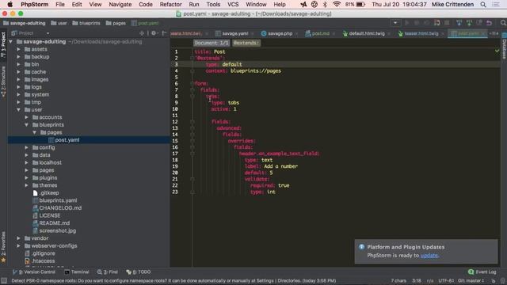This screenshot has width=507, height=285.
Task: Open the Find tool window
Action: pyautogui.click(x=108, y=272)
